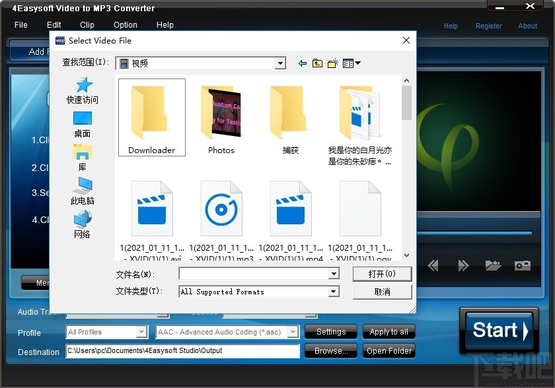The image size is (555, 388).
Task: Select 网络 in the dialog sidebar
Action: (x=82, y=228)
